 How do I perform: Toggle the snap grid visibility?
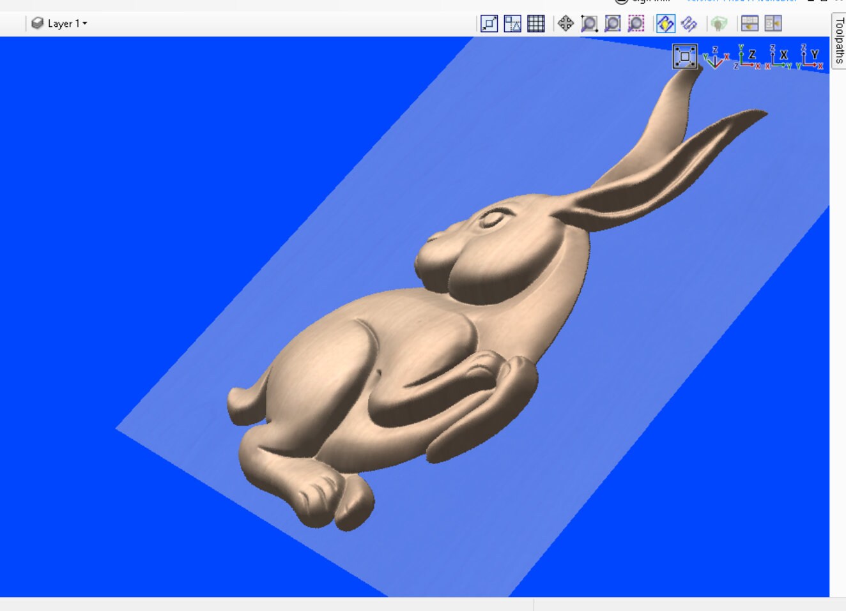535,24
